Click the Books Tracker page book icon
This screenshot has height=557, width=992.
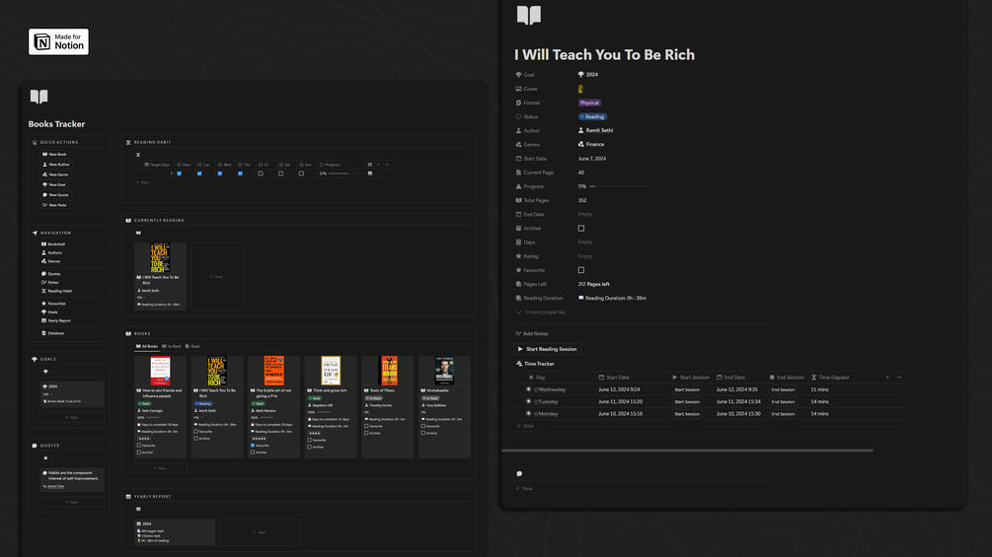[x=39, y=97]
